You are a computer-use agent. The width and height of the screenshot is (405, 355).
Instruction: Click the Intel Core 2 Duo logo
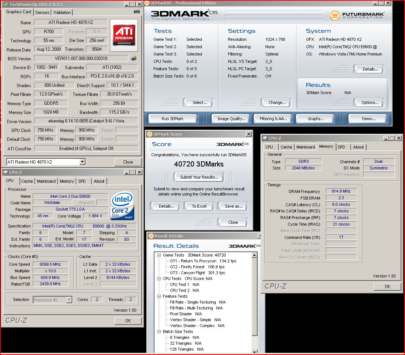[x=122, y=206]
